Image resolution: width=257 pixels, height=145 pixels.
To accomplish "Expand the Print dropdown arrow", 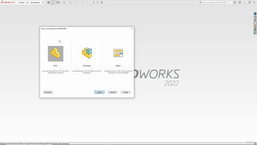I will tap(73, 2).
